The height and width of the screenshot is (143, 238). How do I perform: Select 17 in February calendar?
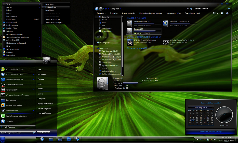[x=197, y=120]
